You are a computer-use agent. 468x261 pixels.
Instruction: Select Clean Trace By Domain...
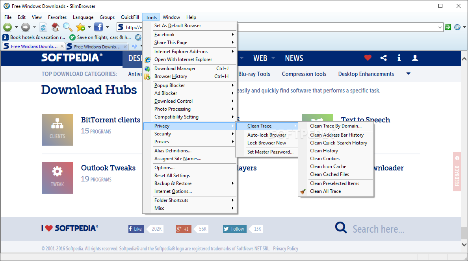click(336, 126)
